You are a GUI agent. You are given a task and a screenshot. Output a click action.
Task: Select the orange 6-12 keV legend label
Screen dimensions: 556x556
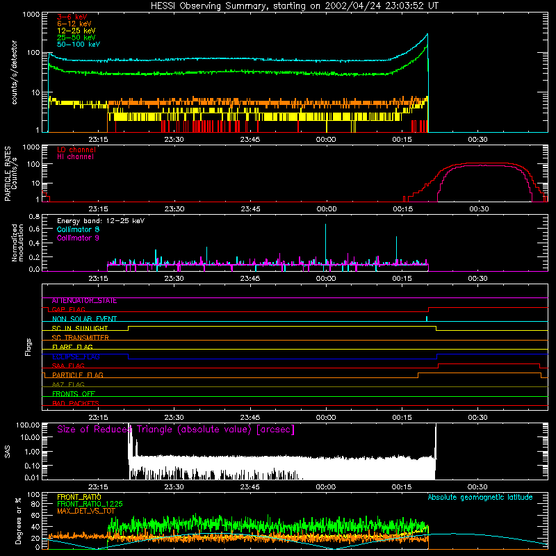(x=74, y=24)
